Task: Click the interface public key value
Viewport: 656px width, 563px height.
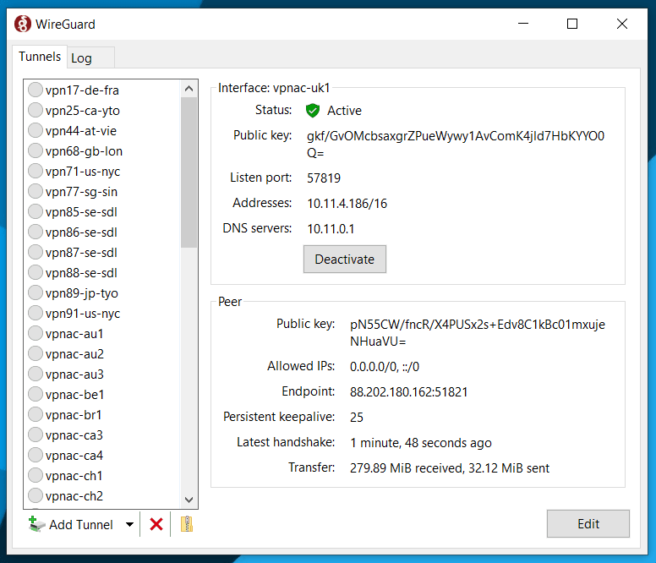Action: pos(456,145)
